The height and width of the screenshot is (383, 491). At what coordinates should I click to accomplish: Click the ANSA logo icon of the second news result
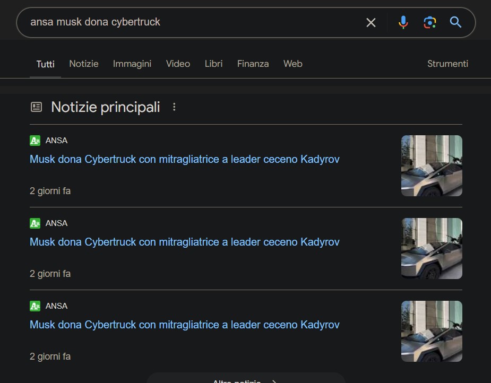coord(35,223)
